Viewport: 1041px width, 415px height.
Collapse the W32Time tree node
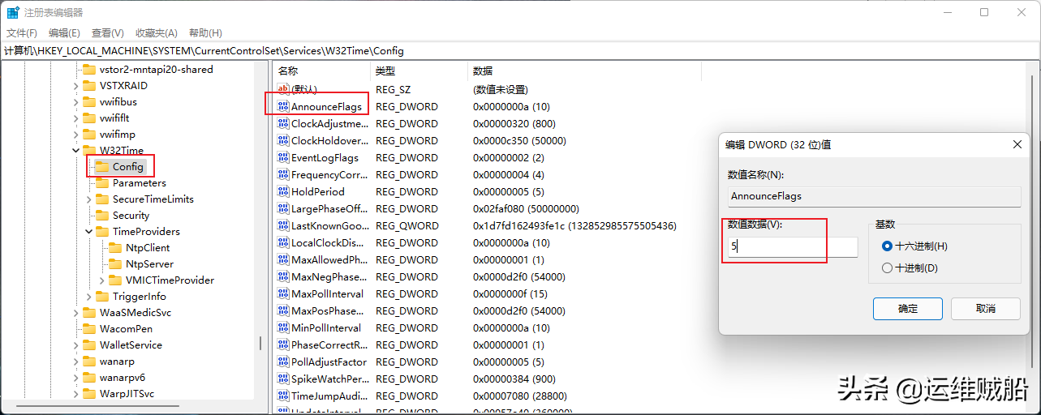pyautogui.click(x=75, y=151)
